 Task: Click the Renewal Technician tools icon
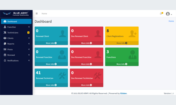pos(62,76)
